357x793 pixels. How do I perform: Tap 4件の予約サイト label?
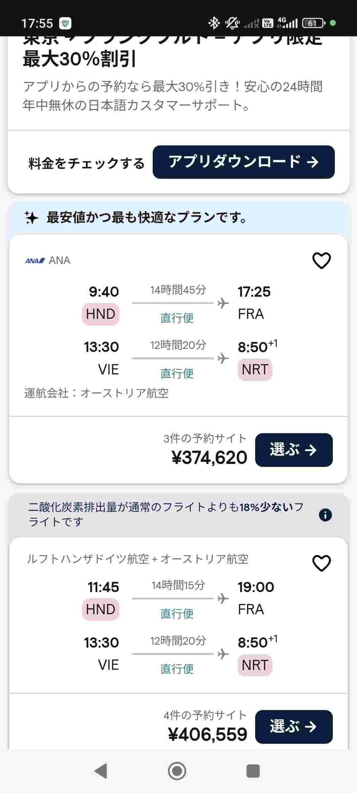(x=205, y=715)
